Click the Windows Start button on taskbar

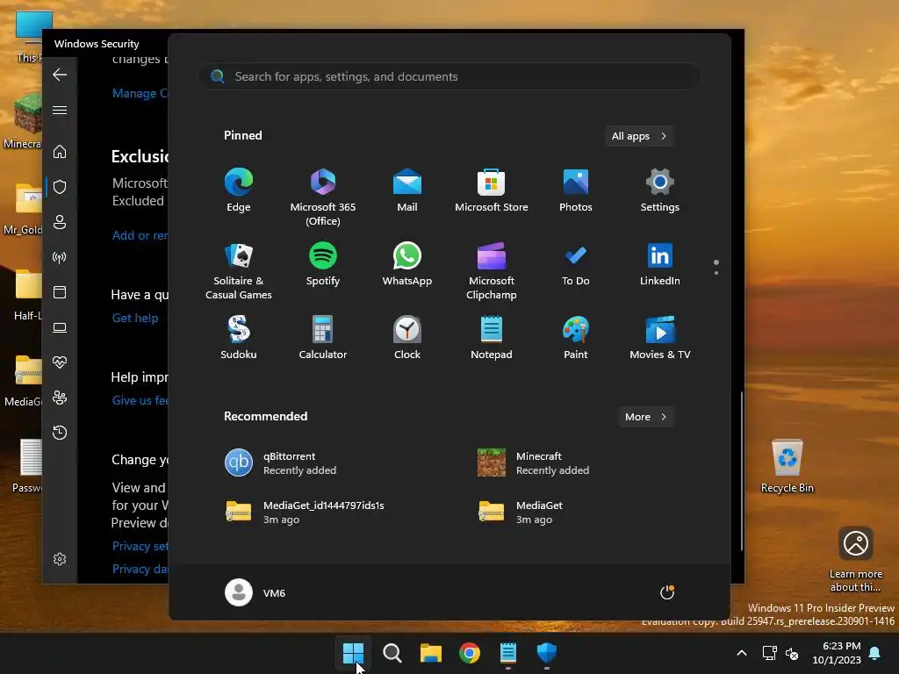353,653
